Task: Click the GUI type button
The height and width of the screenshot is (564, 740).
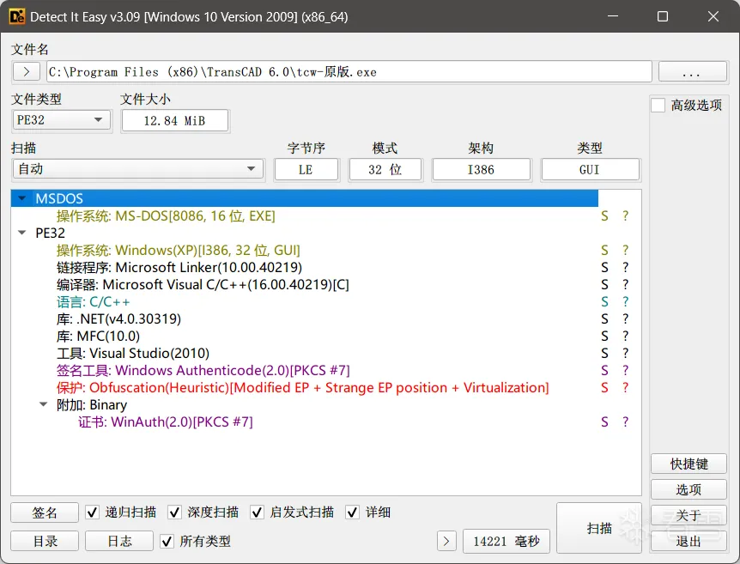Action: [x=591, y=169]
